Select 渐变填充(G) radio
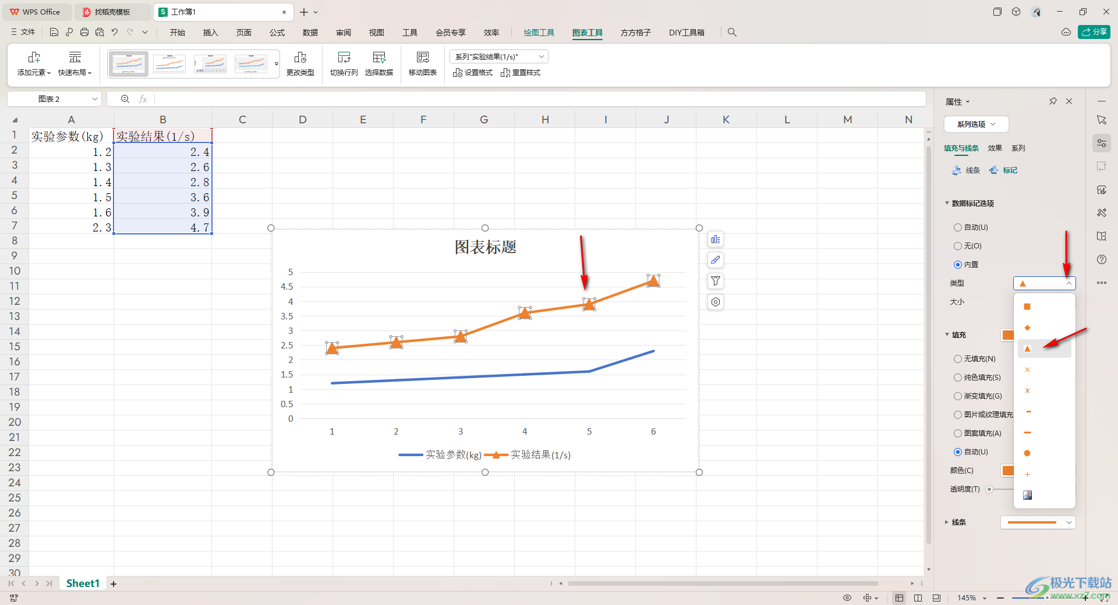Image resolution: width=1118 pixels, height=605 pixels. (x=958, y=396)
